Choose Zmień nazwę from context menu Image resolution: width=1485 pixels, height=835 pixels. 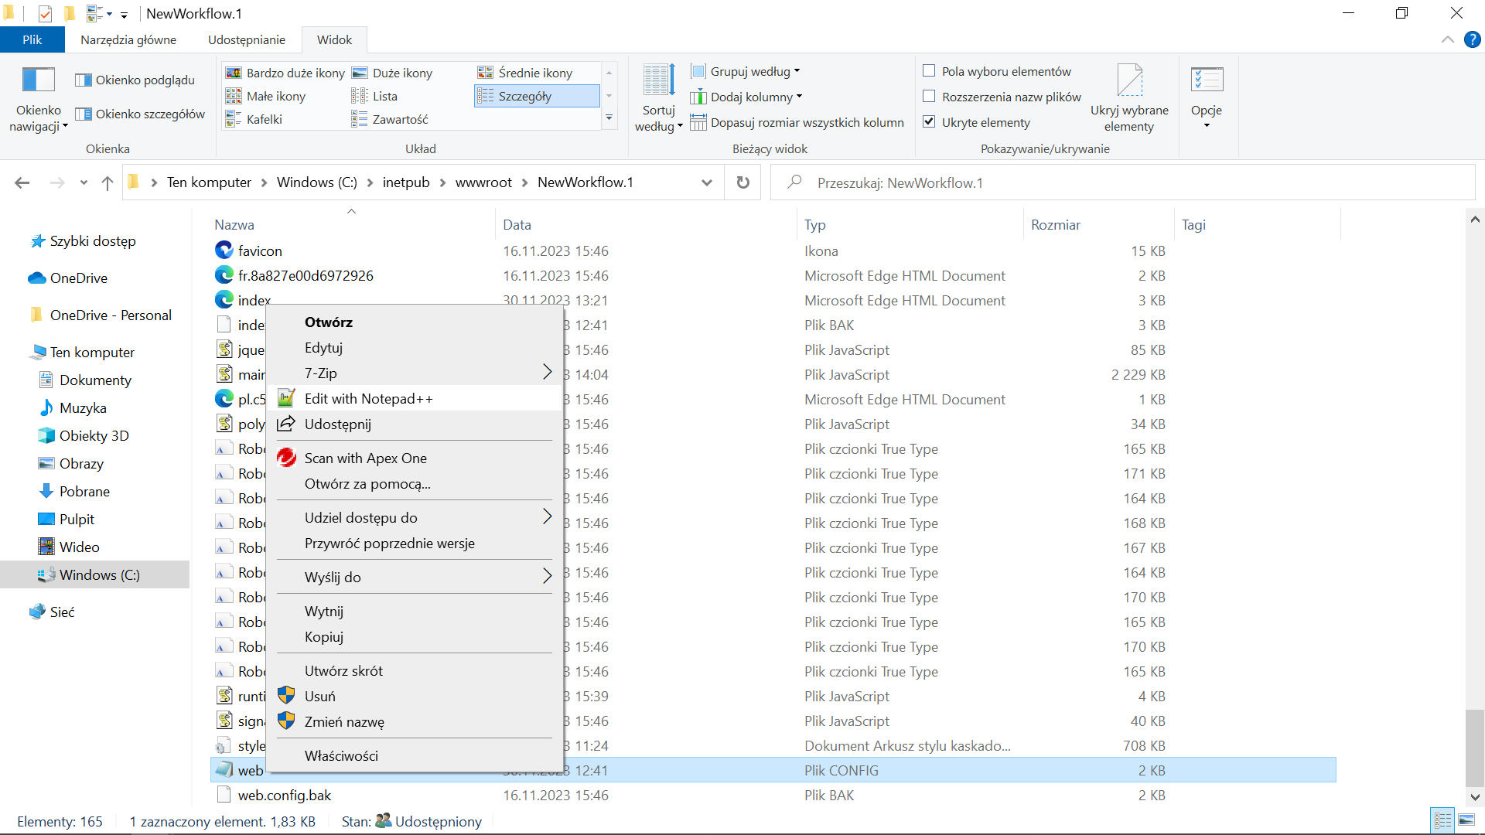click(415, 722)
